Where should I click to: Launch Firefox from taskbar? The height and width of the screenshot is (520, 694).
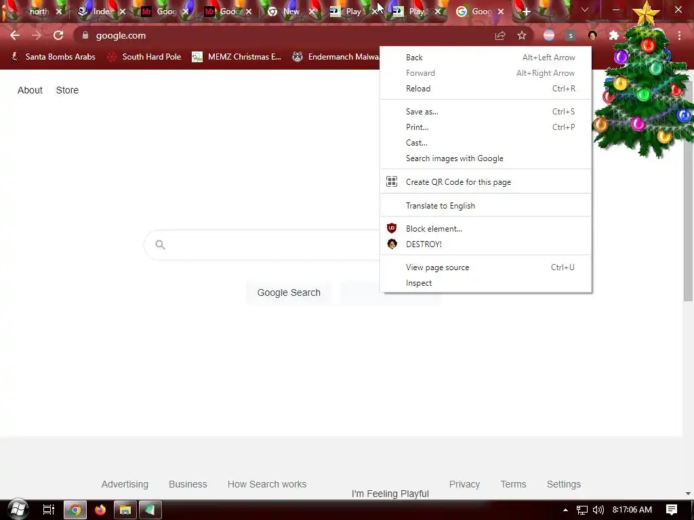pos(100,510)
